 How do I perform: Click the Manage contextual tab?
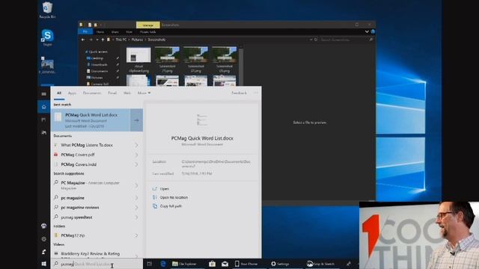(x=148, y=25)
